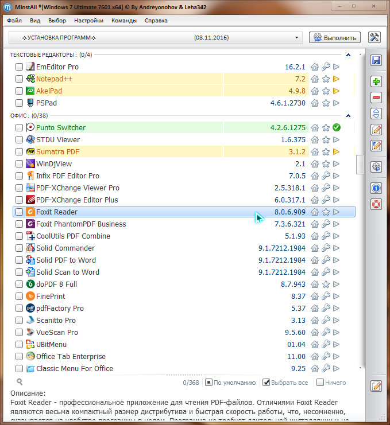The width and height of the screenshot is (390, 425).
Task: Click the gear-with-arrow icon in the sidebar
Action: [376, 167]
